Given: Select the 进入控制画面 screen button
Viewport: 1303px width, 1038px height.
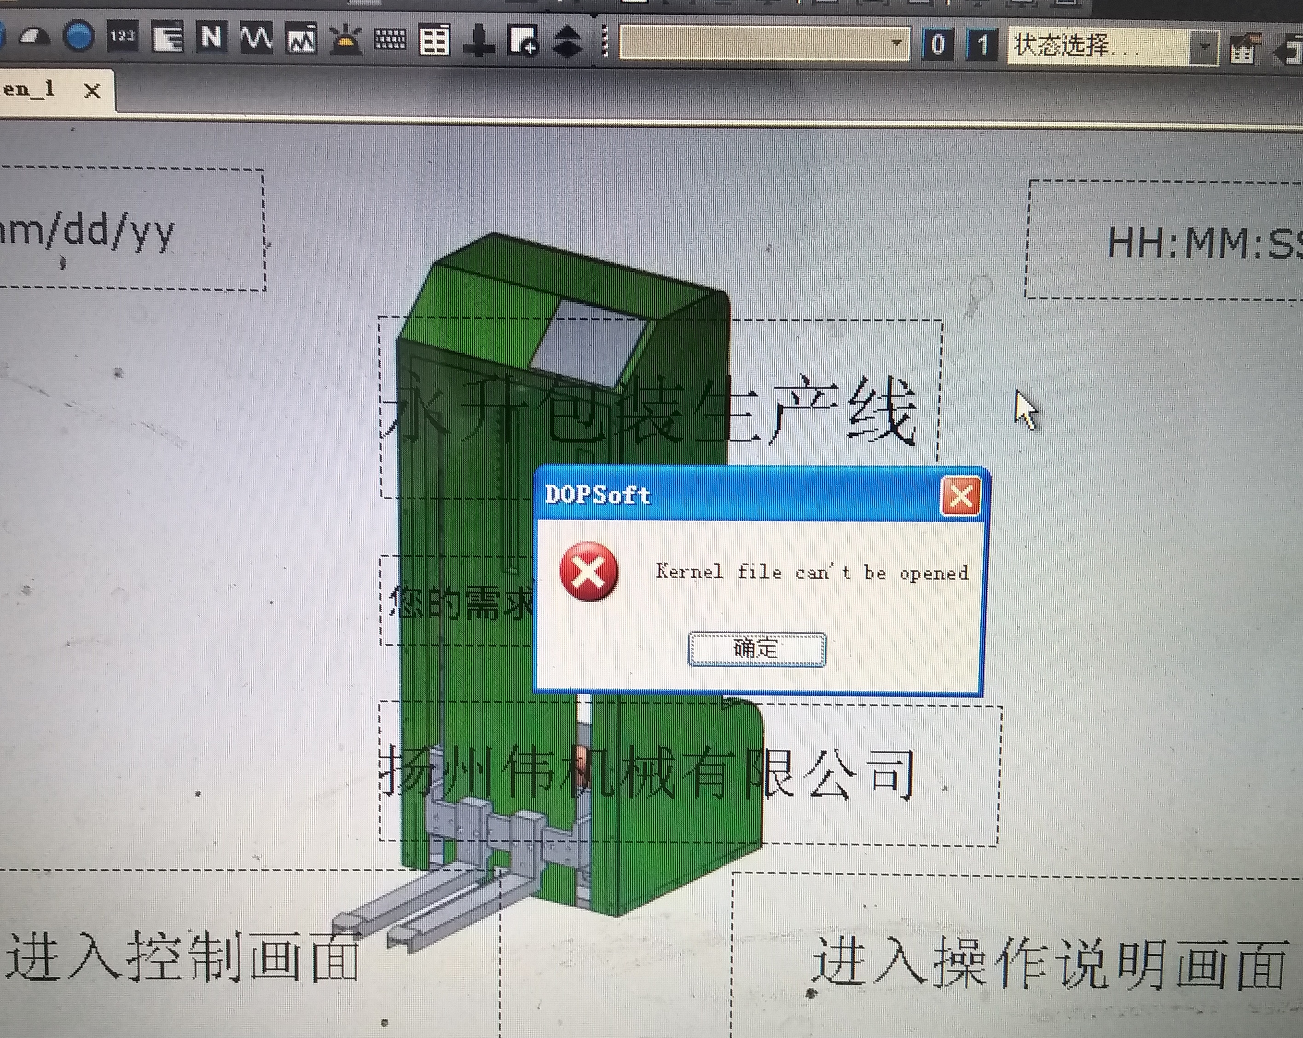Looking at the screenshot, I should click(x=181, y=957).
